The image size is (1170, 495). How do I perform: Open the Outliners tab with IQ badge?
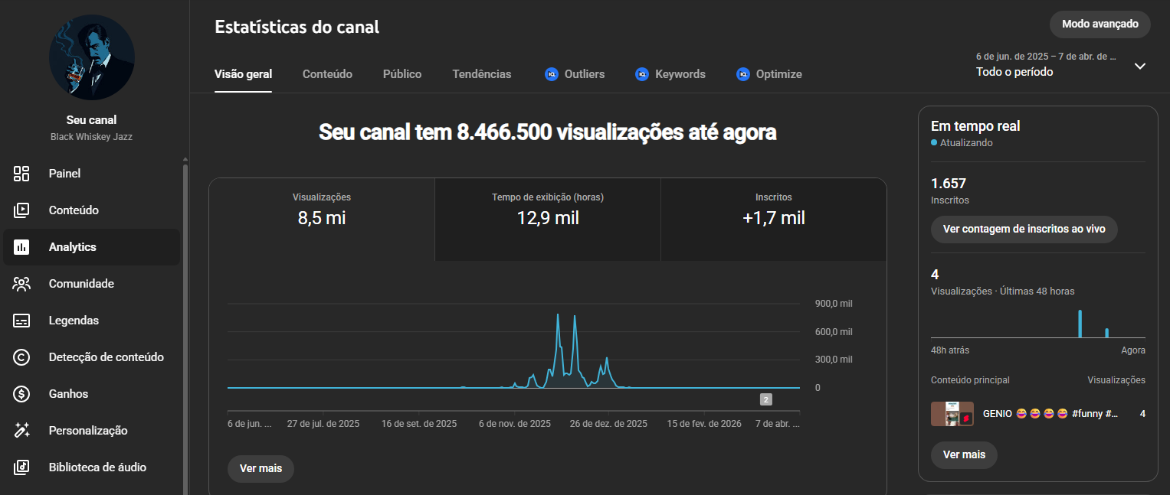click(x=575, y=74)
